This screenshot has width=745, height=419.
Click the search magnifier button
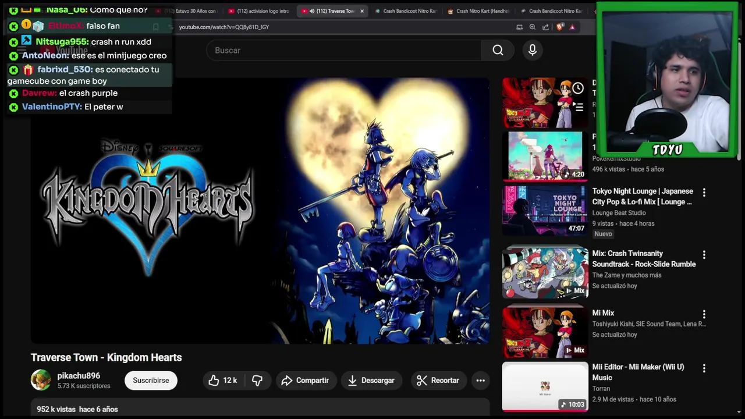tap(498, 51)
